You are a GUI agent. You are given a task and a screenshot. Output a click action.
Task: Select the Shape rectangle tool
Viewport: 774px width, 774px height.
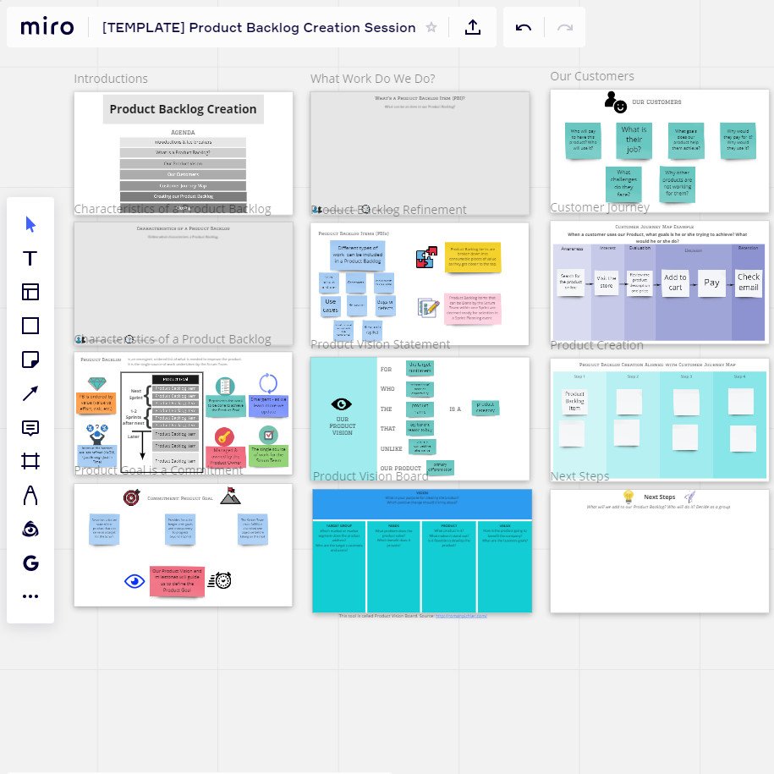coord(30,326)
